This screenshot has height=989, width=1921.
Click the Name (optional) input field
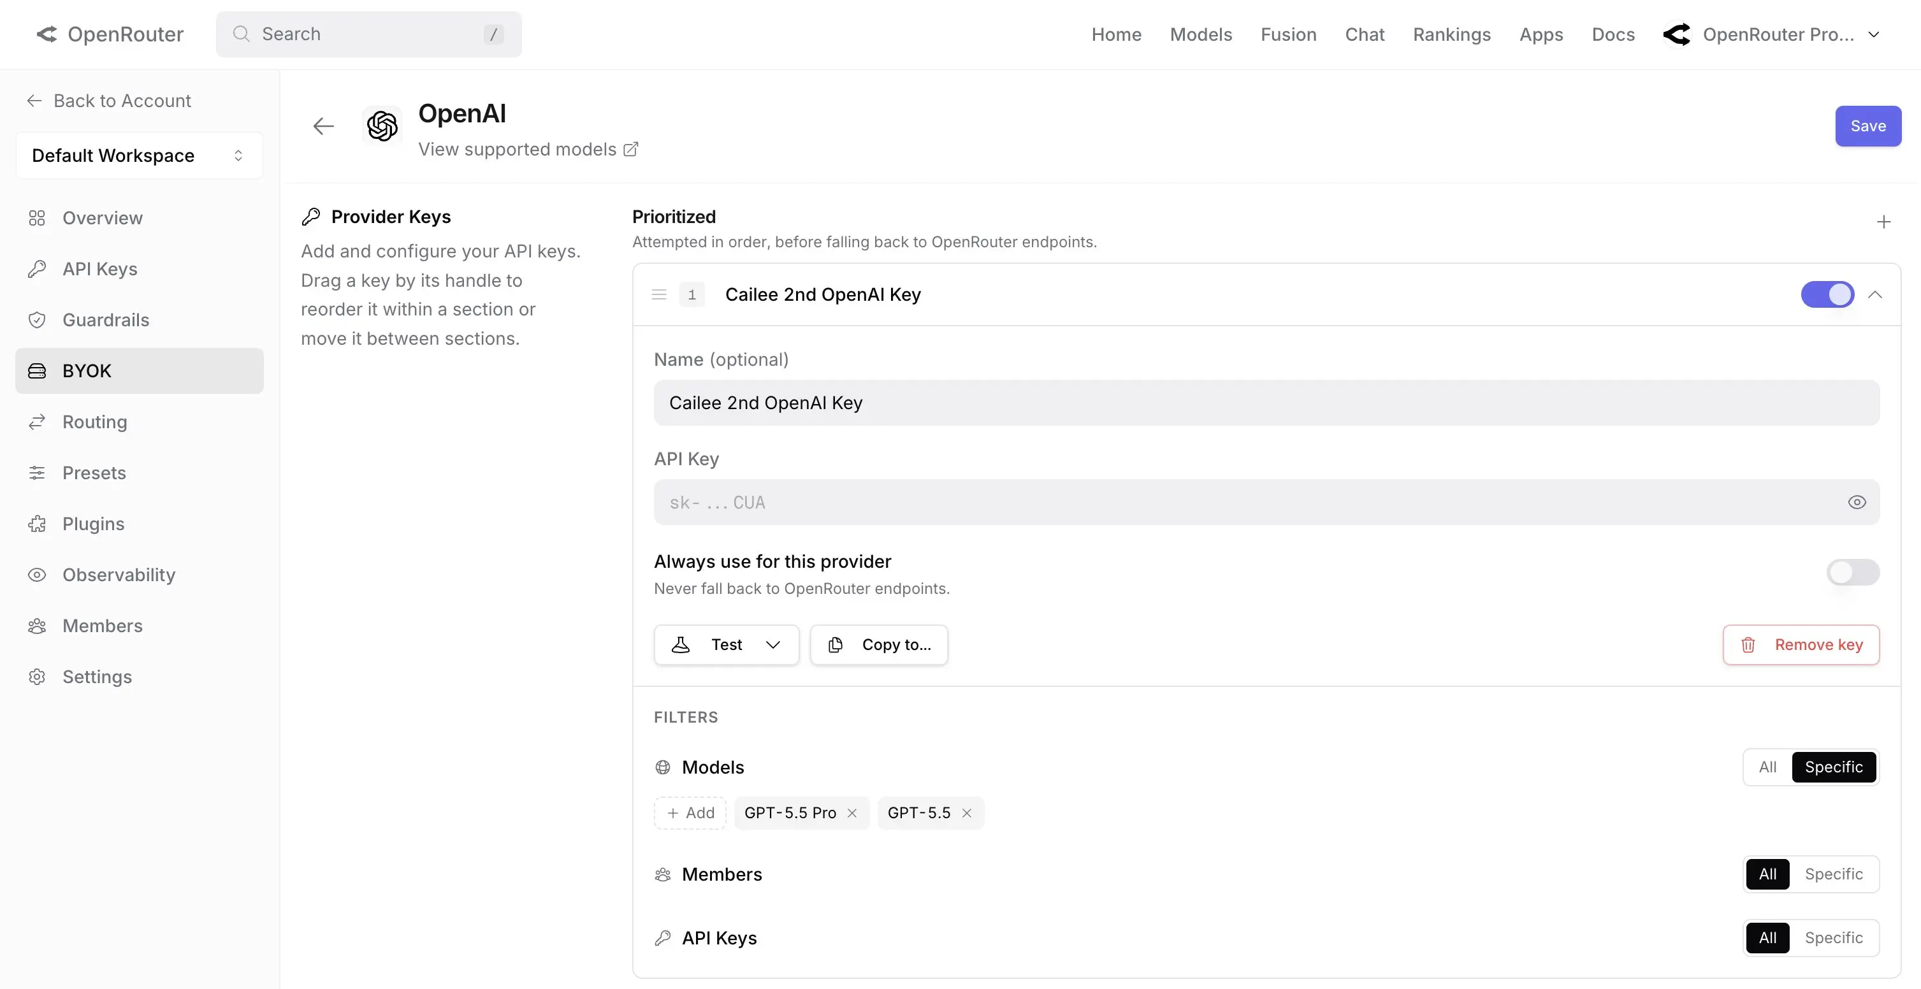(x=1266, y=403)
